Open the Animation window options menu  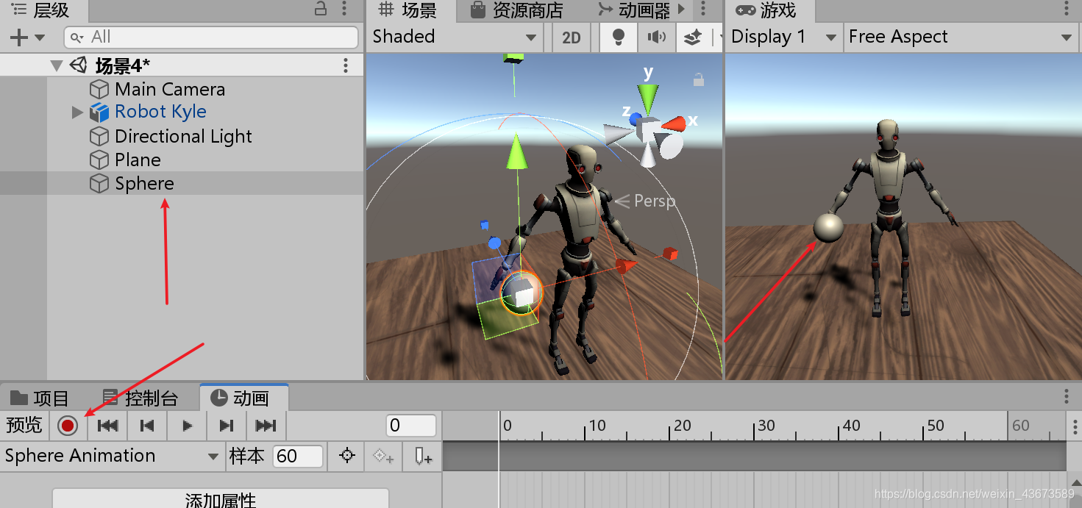[1067, 397]
